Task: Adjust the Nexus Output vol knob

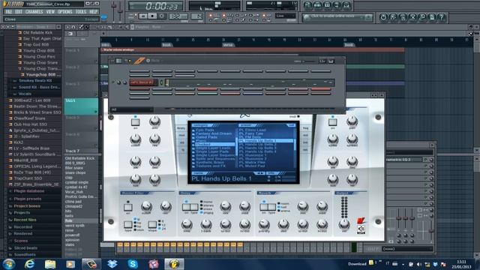Action: (x=344, y=224)
